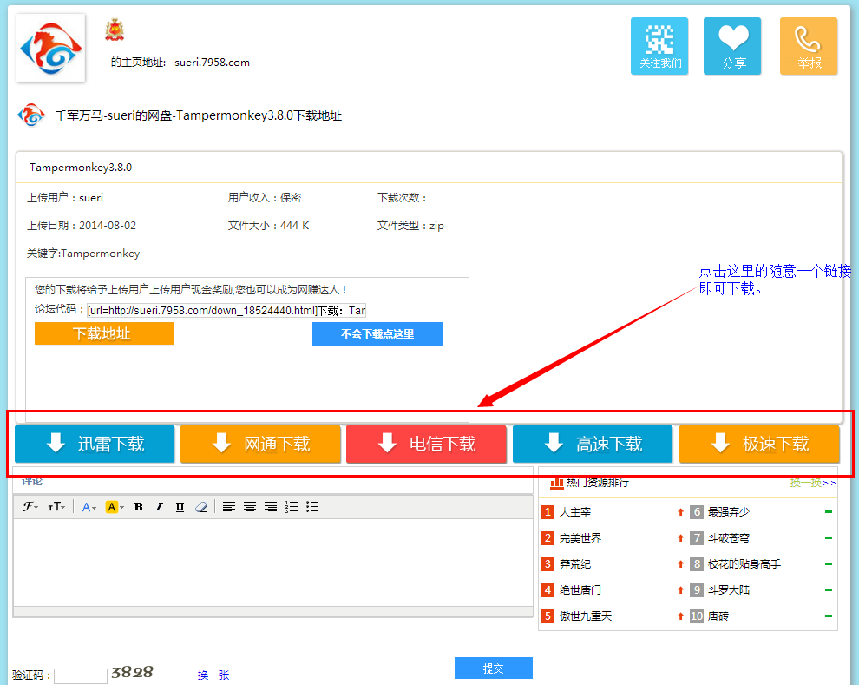859x685 pixels.
Task: Click the 下载次数 label
Action: [x=402, y=198]
